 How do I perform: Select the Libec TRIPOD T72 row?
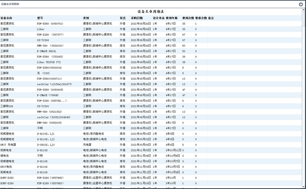[49, 62]
